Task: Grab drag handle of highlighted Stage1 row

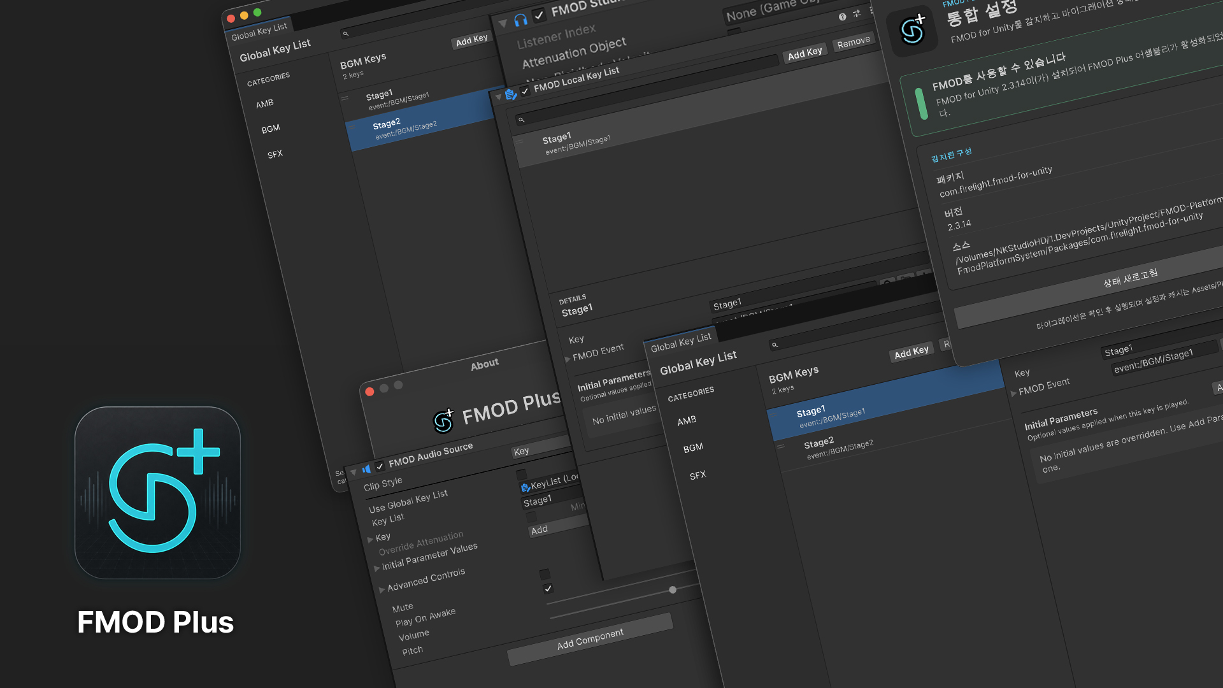Action: (774, 415)
